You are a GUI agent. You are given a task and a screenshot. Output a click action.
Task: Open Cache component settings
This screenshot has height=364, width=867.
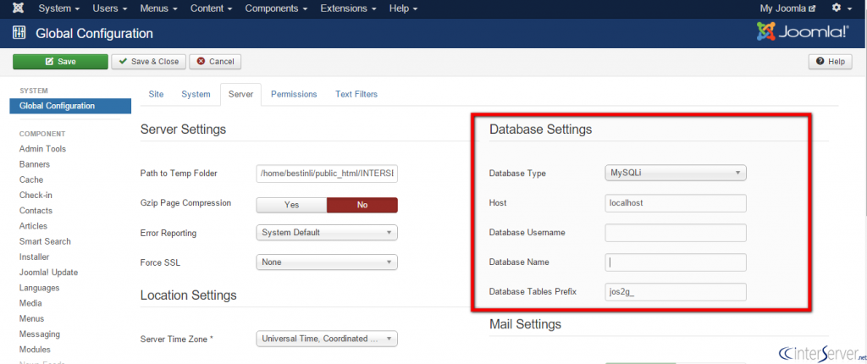click(31, 179)
